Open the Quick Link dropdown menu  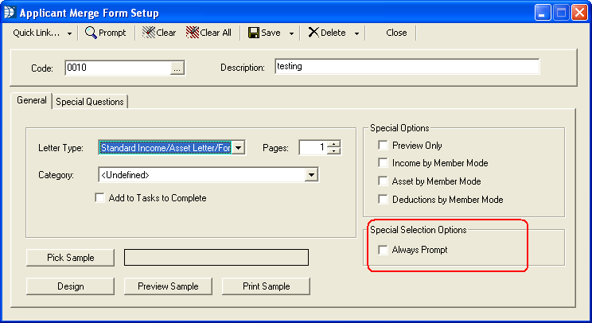(x=42, y=33)
